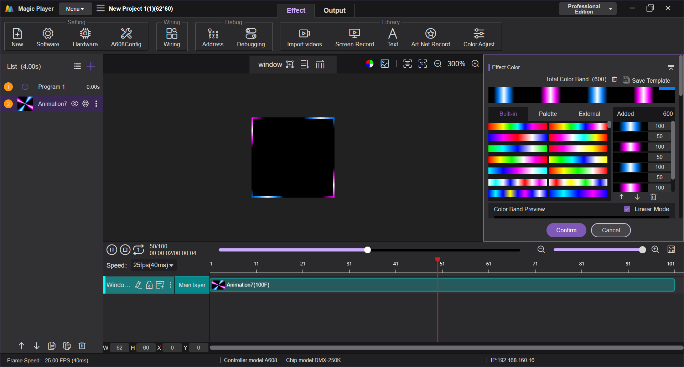Click the red playhead marker at frame 50

(437, 259)
